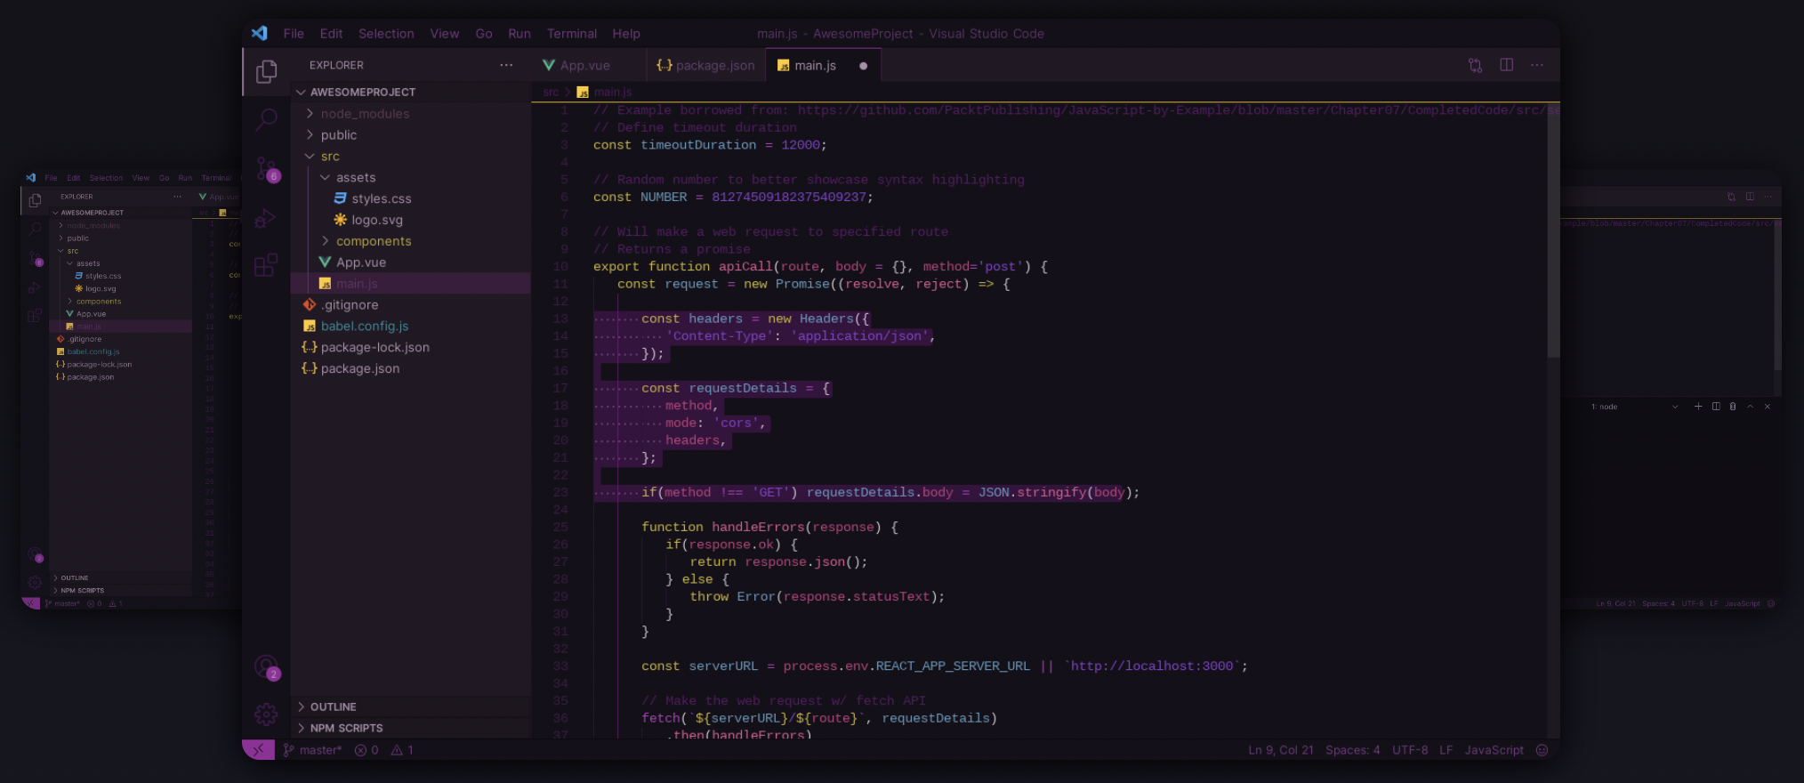Screen dimensions: 1804x783
Task: Open the Search view in the activity bar
Action: [x=266, y=119]
